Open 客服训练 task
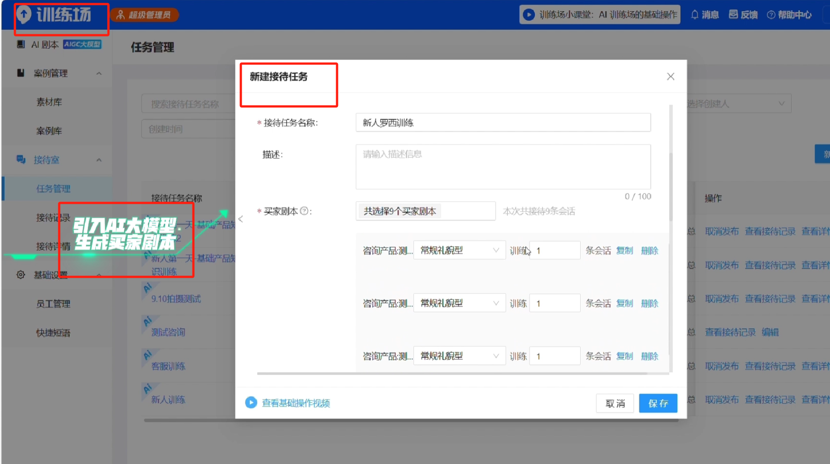Viewport: 830px width, 464px height. click(168, 366)
